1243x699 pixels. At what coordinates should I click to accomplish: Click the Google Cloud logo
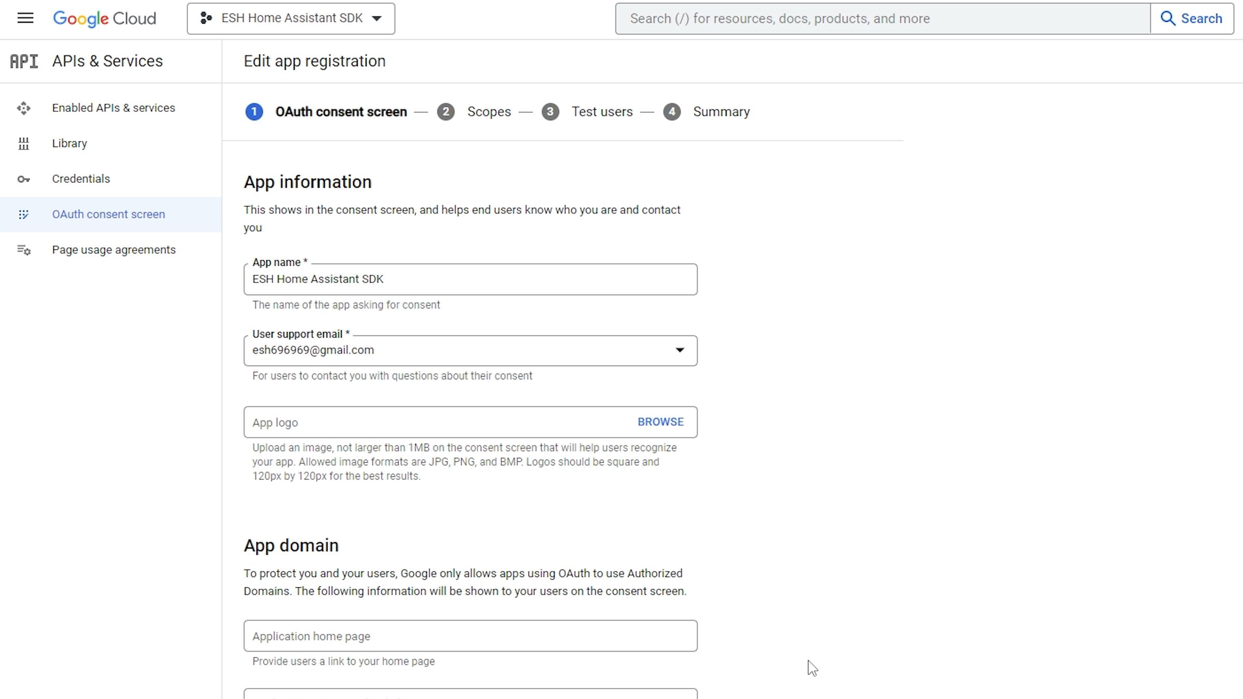pos(104,19)
